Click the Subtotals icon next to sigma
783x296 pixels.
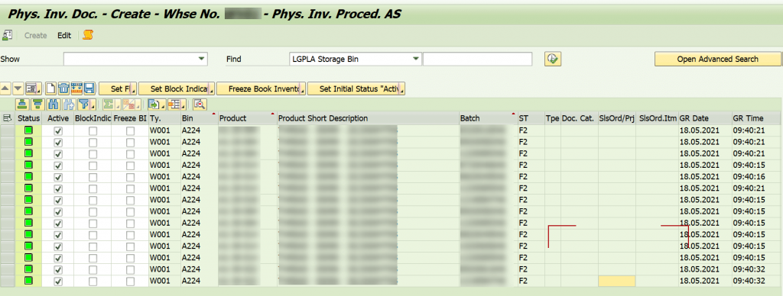click(131, 105)
